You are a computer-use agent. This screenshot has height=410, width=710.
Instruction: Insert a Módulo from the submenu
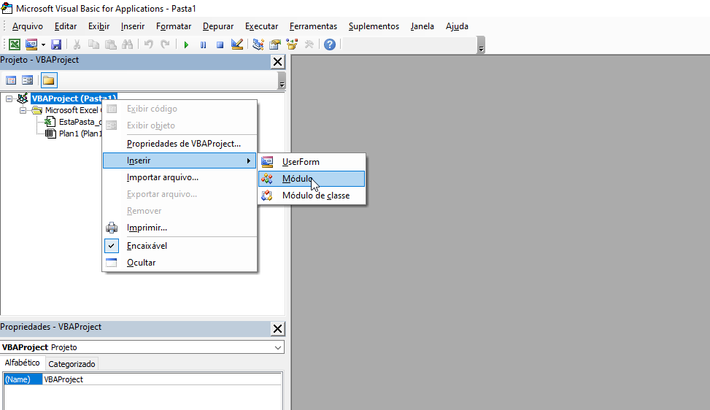click(312, 179)
